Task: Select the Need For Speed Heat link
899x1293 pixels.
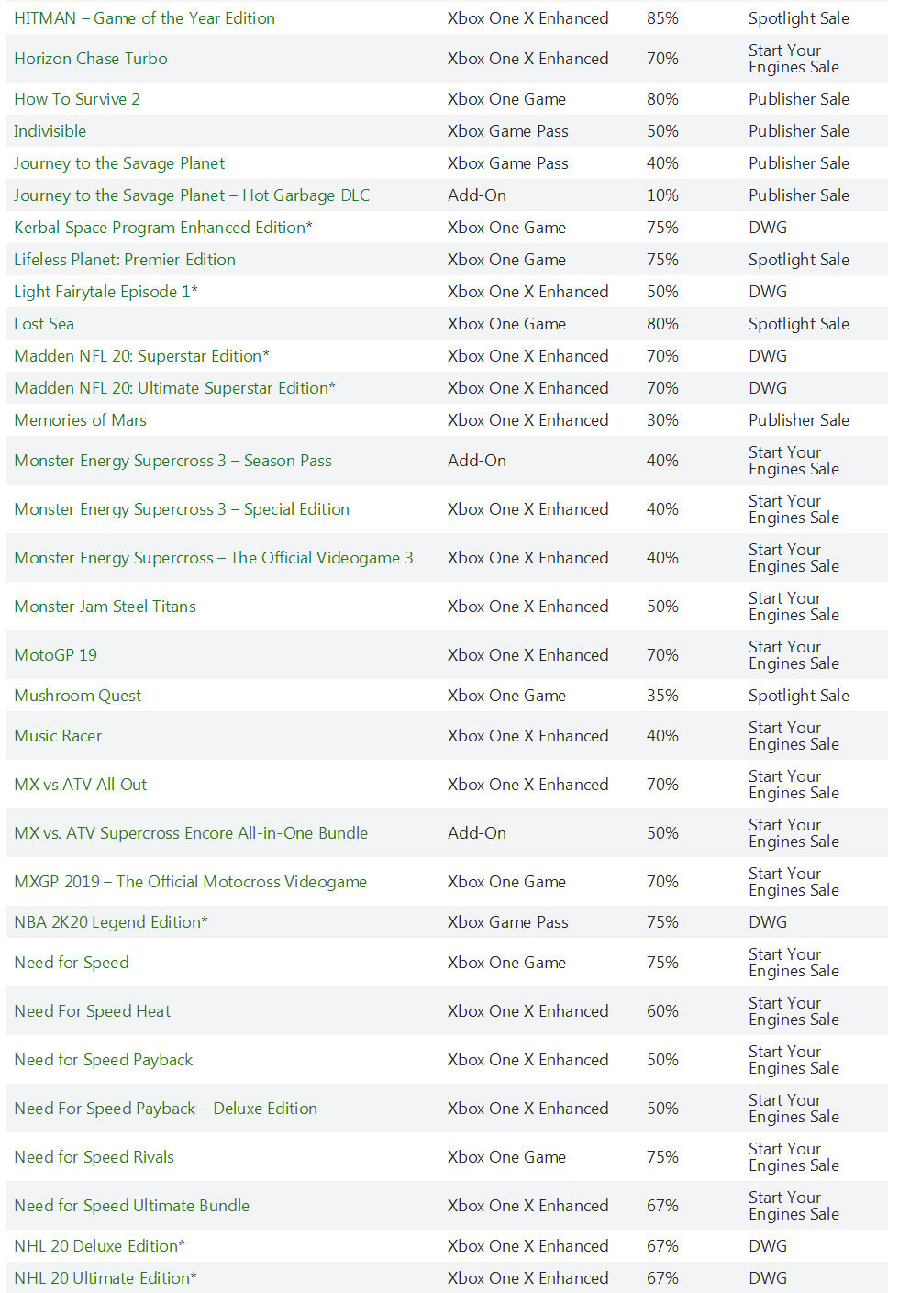Action: point(92,1011)
